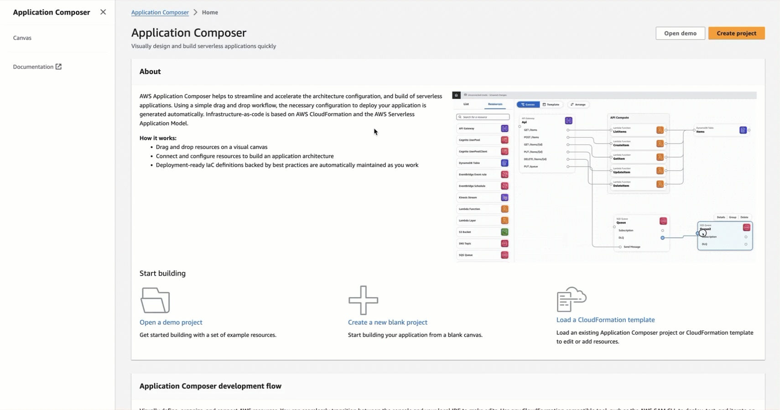Click the Create project button

736,33
